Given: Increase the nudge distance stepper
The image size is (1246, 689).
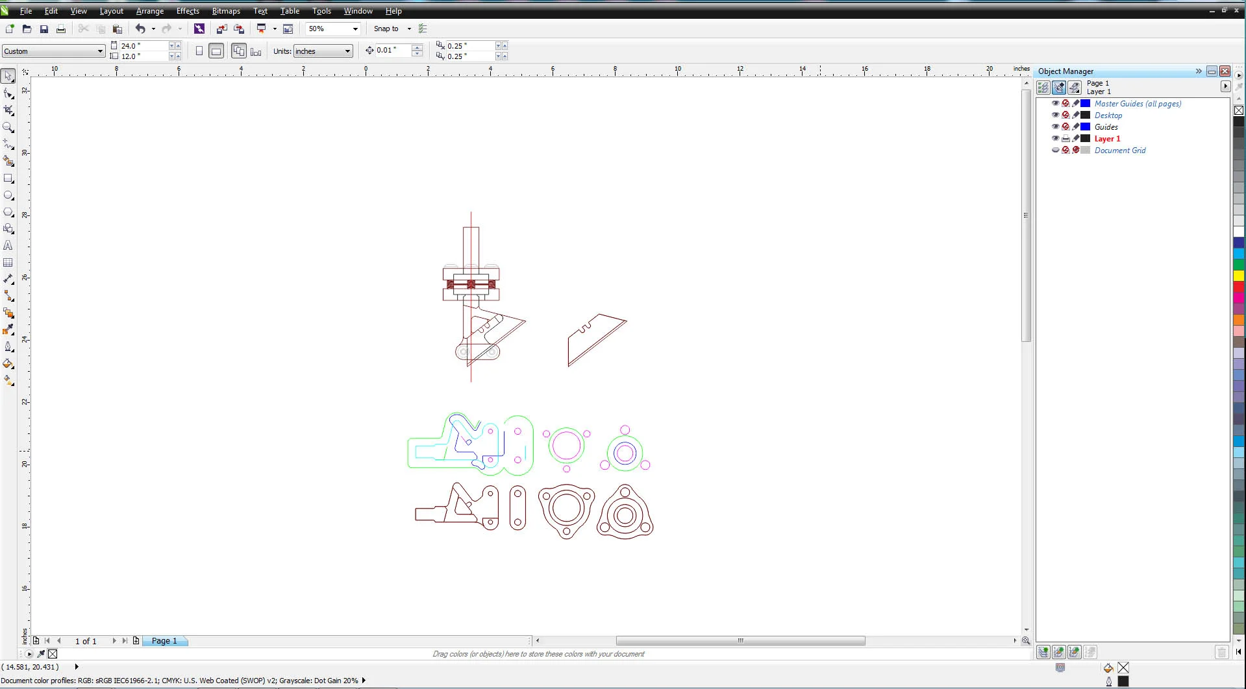Looking at the screenshot, I should coord(417,47).
